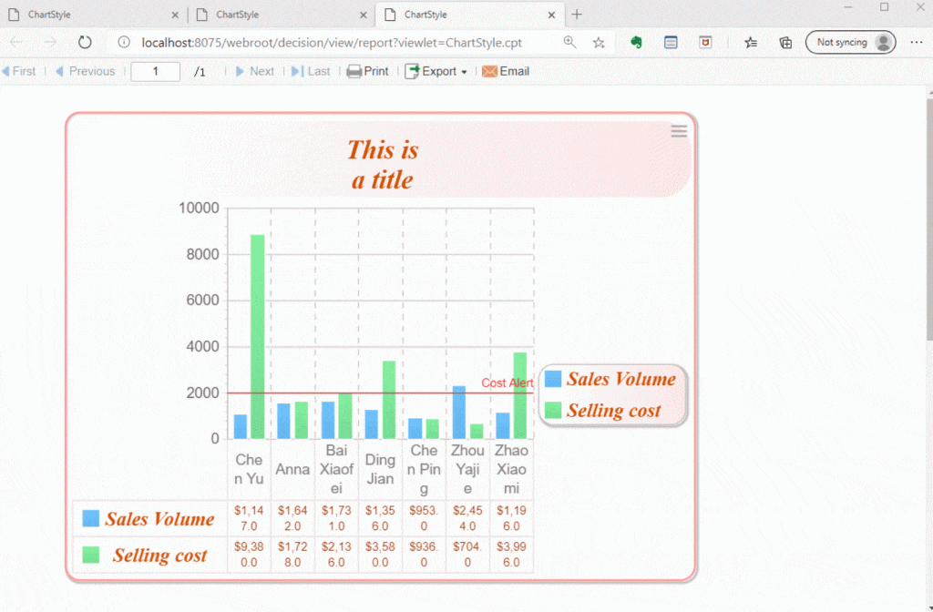Viewport: 933px width, 612px height.
Task: Click Zhou Yajie Sales Volume blue bar
Action: click(x=459, y=413)
